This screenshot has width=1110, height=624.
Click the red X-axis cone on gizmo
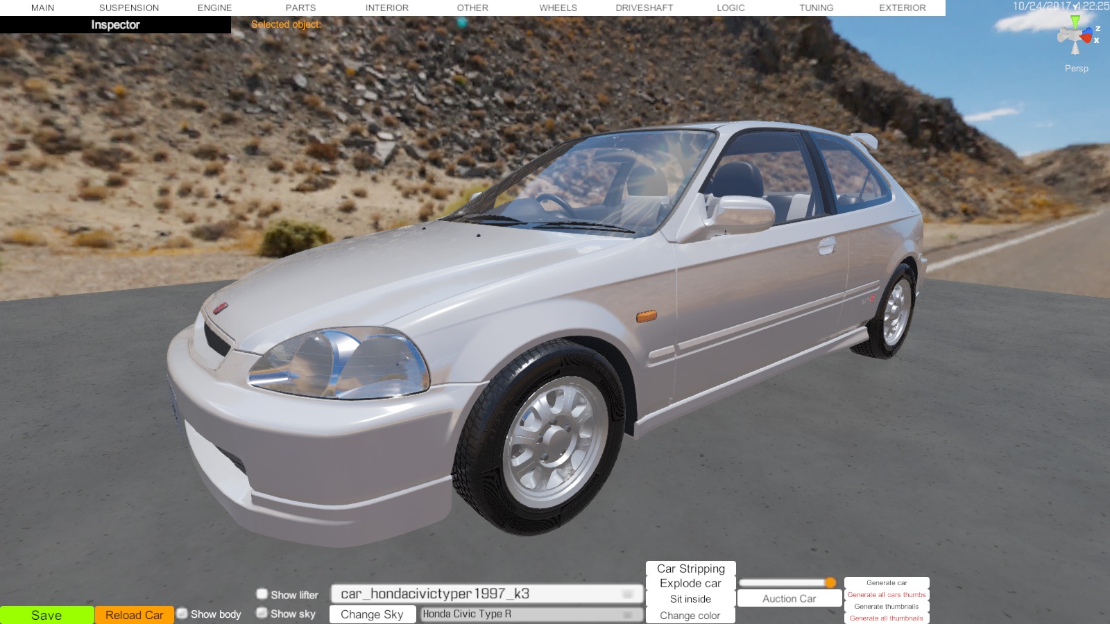(1087, 37)
